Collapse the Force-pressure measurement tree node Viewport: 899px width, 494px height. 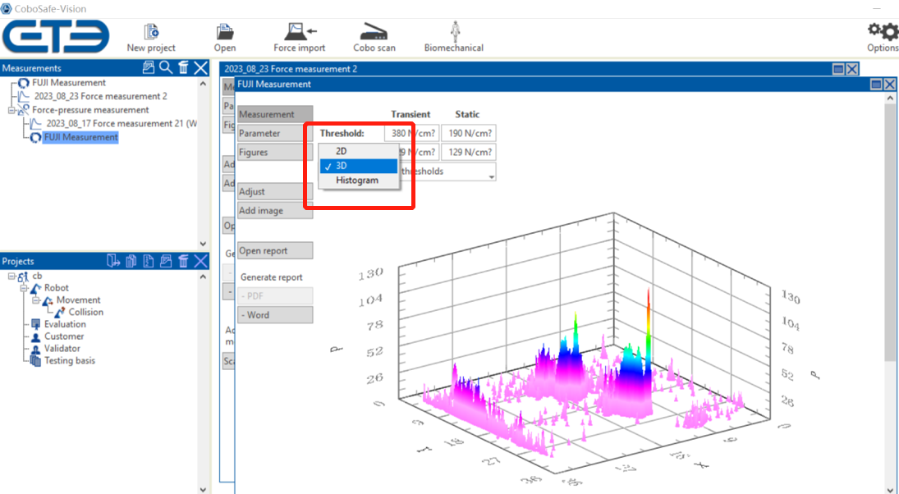[11, 110]
